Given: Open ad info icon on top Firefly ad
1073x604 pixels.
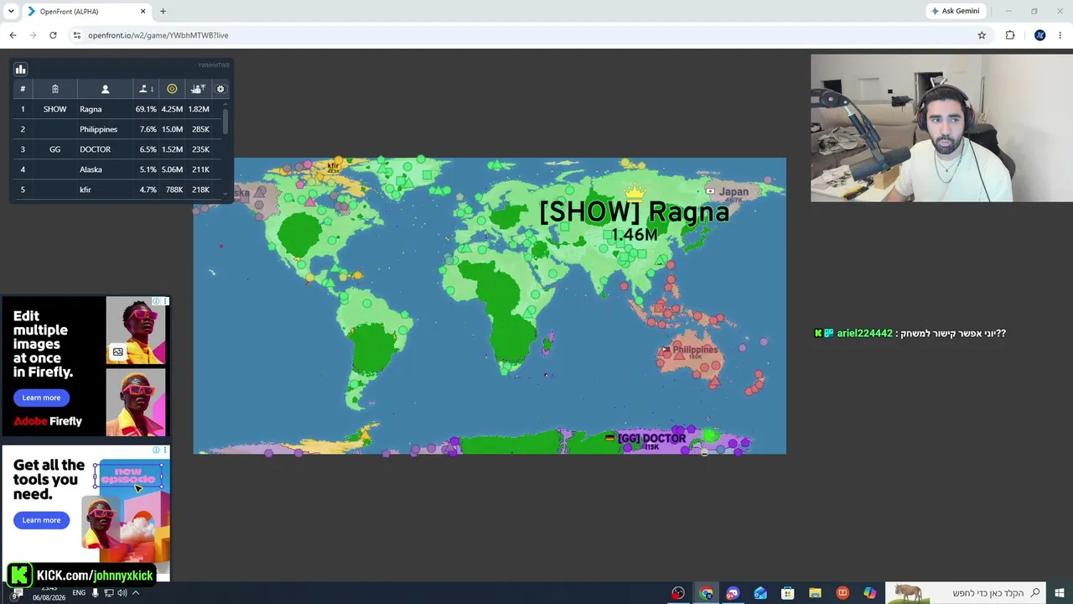Looking at the screenshot, I should point(156,301).
